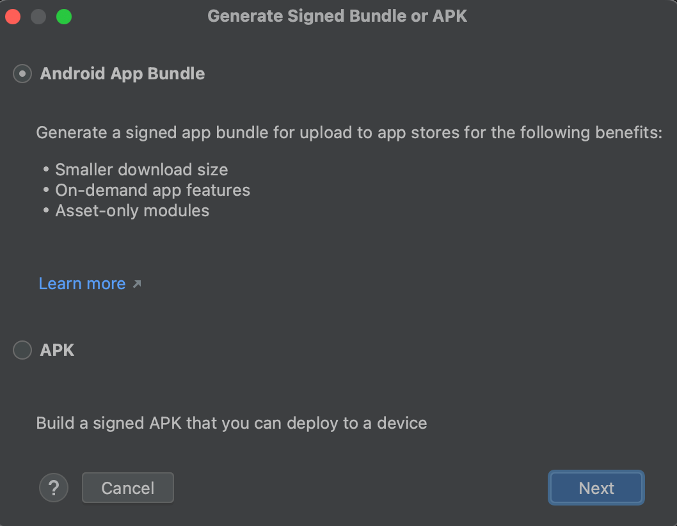Click the Smaller download size bullet text
This screenshot has height=526, width=677.
pyautogui.click(x=141, y=169)
